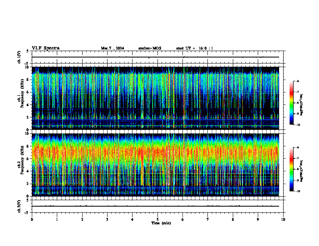The image size is (319, 246).
Task: Click the "-9" label on ch.2 color scale
Action: tap(297, 180)
